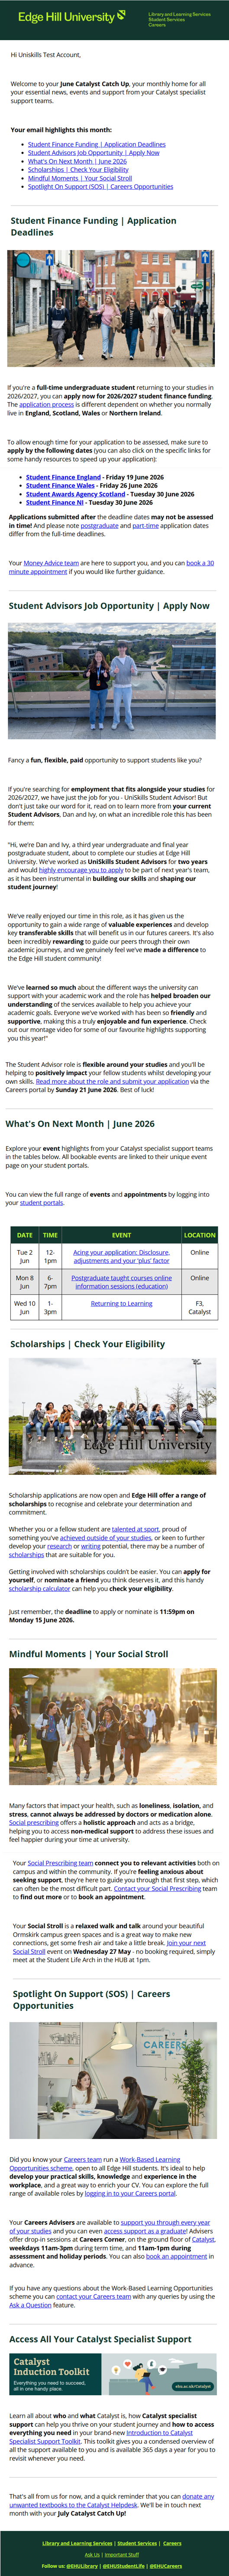Open the Scholarships Check Your Eligibility link
The height and width of the screenshot is (2576, 229).
[x=78, y=169]
